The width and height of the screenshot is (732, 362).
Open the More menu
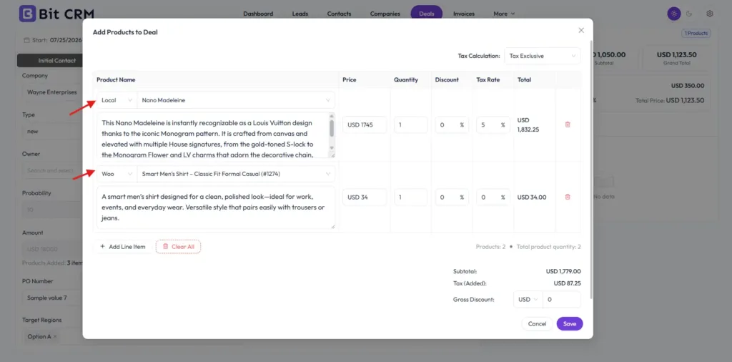(x=504, y=14)
